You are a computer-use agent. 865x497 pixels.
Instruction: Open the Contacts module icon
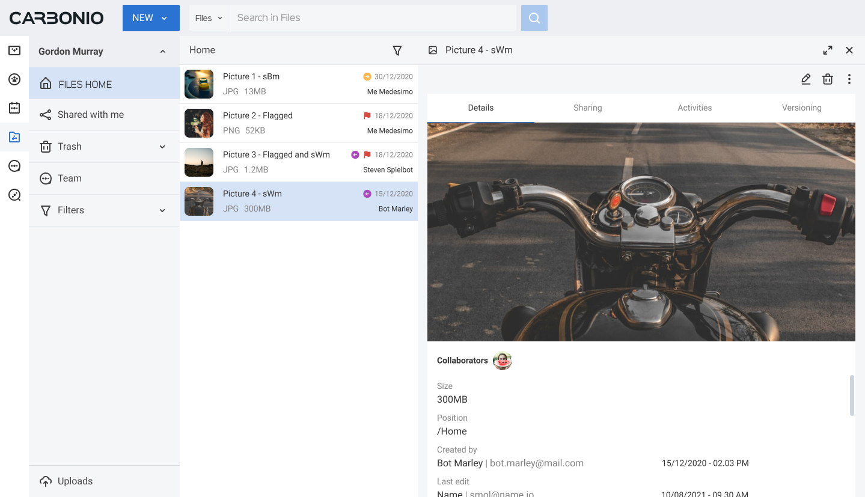coord(14,79)
